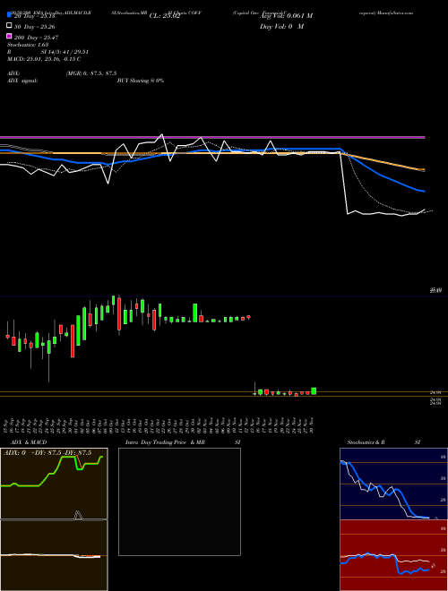Click the magenta 200 Day EMA legend swatch

pyautogui.click(x=9, y=36)
